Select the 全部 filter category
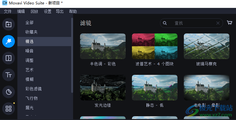The image size is (236, 120). click(x=44, y=23)
